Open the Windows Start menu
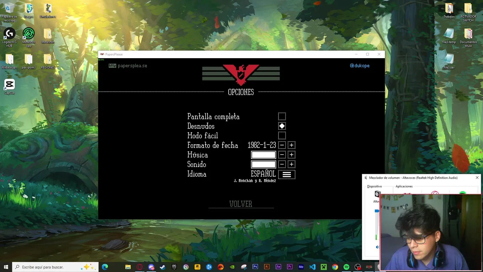The width and height of the screenshot is (483, 272). pyautogui.click(x=6, y=267)
